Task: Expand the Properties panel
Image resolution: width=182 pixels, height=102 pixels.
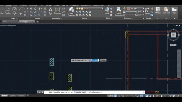Action: click(x=129, y=18)
